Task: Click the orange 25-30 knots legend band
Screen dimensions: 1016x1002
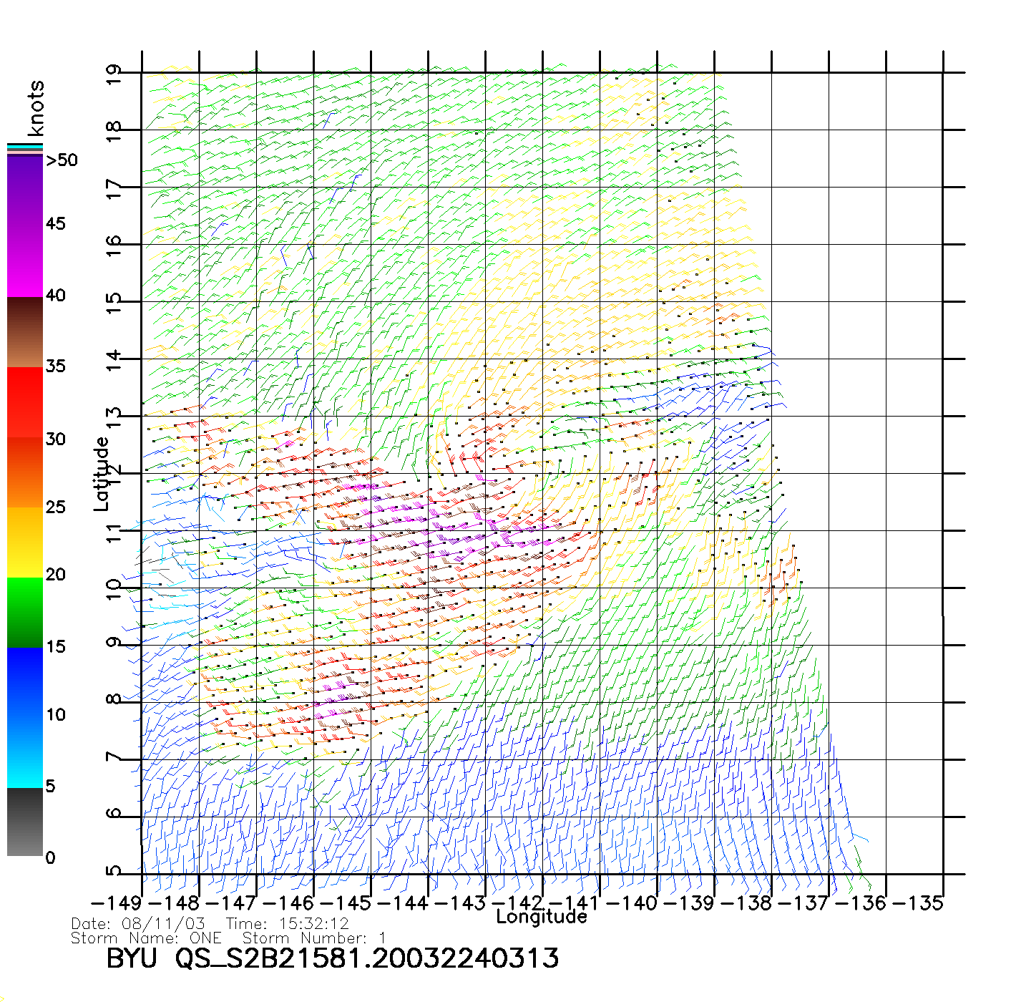Action: 25,472
